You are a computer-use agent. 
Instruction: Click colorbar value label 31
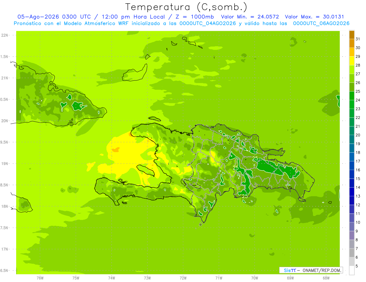(358, 39)
